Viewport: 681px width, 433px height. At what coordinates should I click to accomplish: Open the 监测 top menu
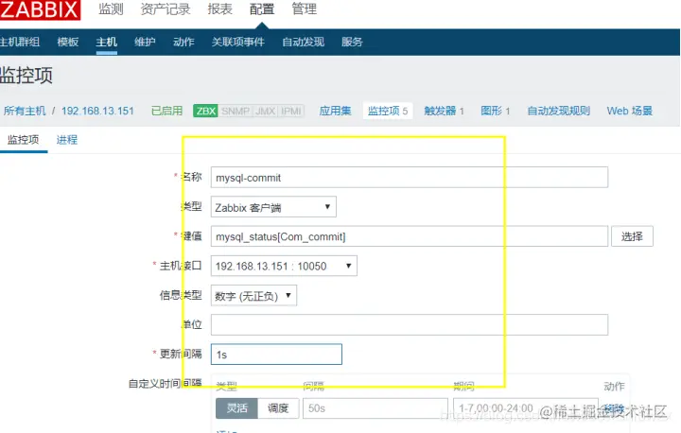111,9
